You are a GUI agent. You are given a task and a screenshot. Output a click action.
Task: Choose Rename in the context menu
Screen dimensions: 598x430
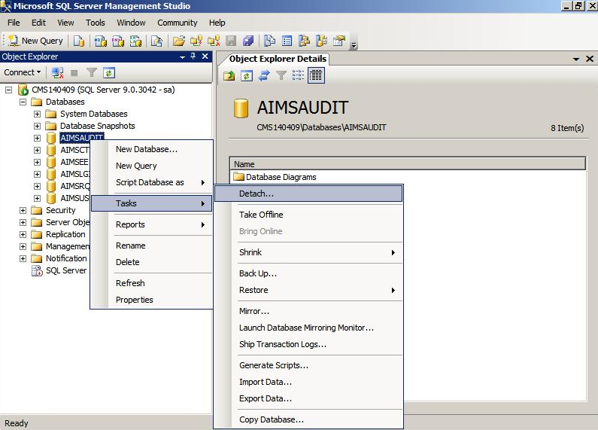[x=151, y=245]
